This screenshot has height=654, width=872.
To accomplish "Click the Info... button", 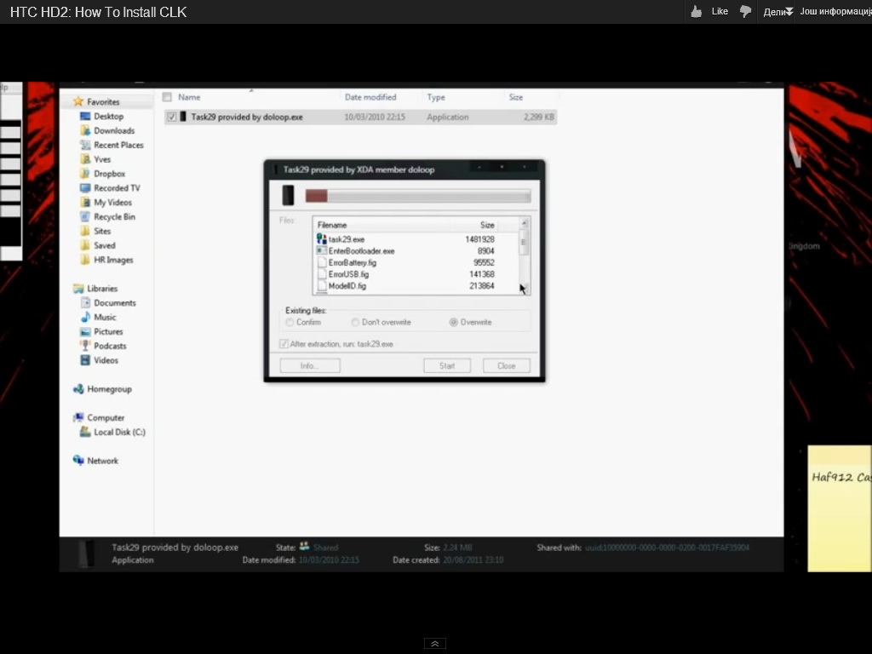I will click(310, 366).
